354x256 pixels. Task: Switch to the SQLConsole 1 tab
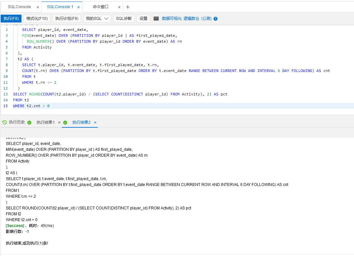pyautogui.click(x=60, y=7)
